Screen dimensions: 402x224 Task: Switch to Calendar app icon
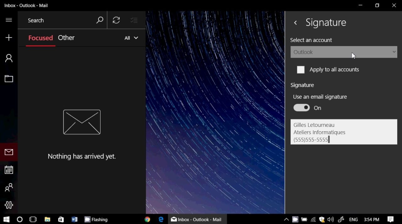pos(9,170)
